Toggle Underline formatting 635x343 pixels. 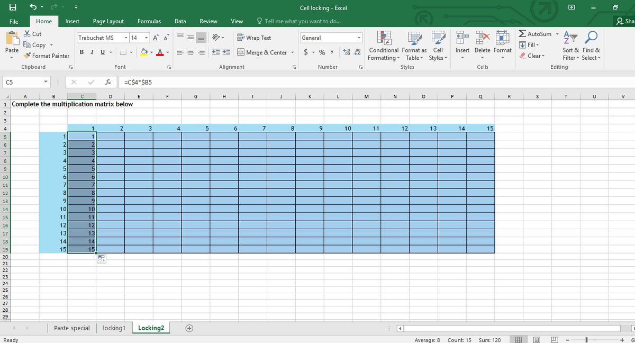click(x=102, y=52)
